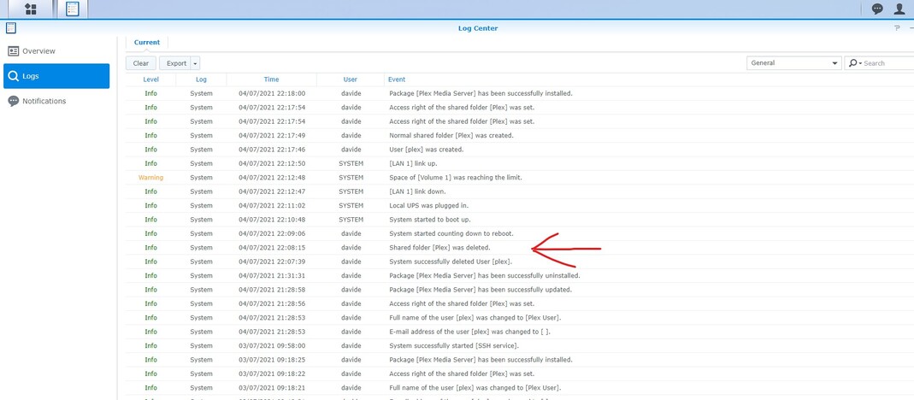Switch to the Log Center taskbar icon

click(73, 9)
